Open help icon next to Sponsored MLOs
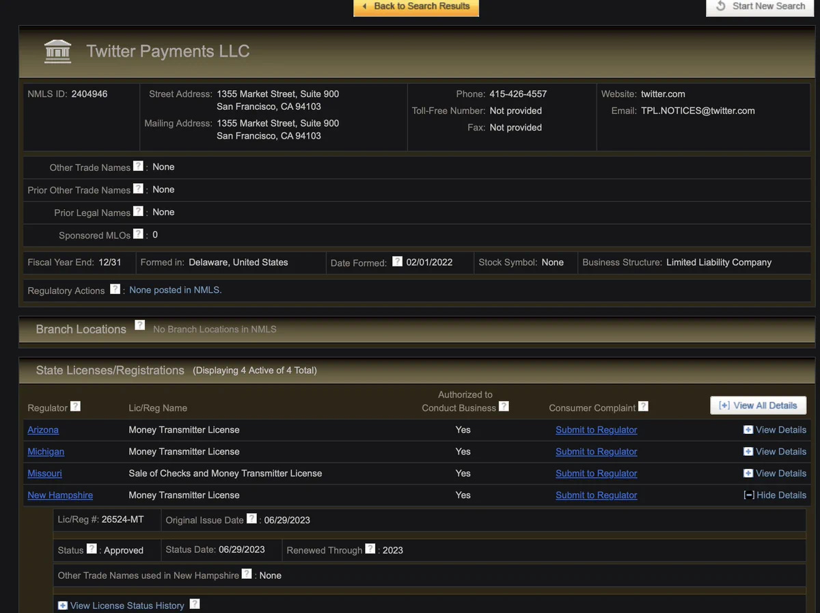The image size is (820, 613). pos(138,234)
